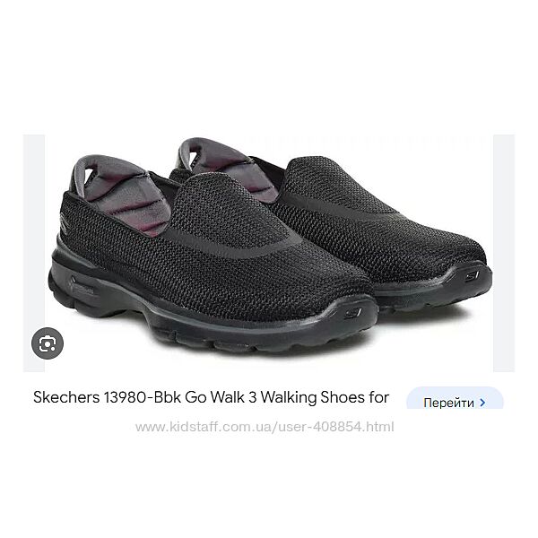This screenshot has height=538, width=538.
Task: Click the gray strip right of the image
Action: click(x=504, y=253)
